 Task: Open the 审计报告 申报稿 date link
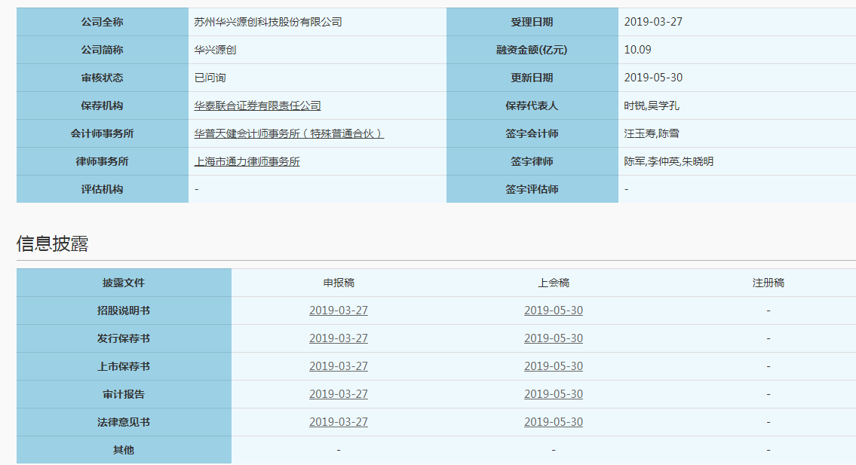(339, 394)
